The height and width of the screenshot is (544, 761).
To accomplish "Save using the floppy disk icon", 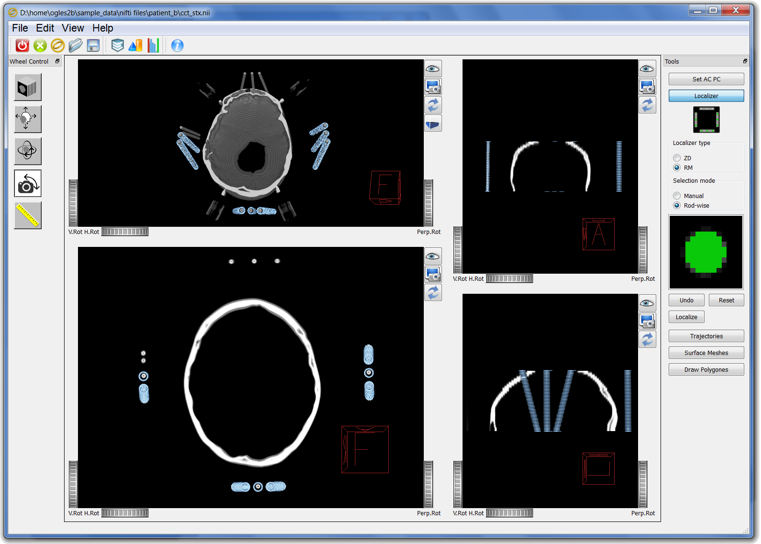I will pos(93,45).
